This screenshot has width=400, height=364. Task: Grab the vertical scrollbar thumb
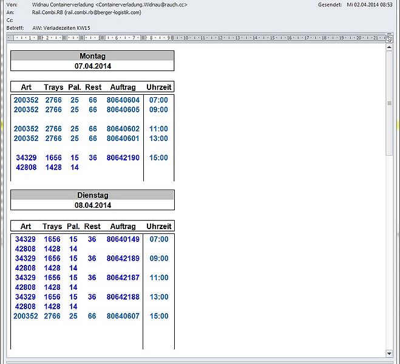pos(389,103)
